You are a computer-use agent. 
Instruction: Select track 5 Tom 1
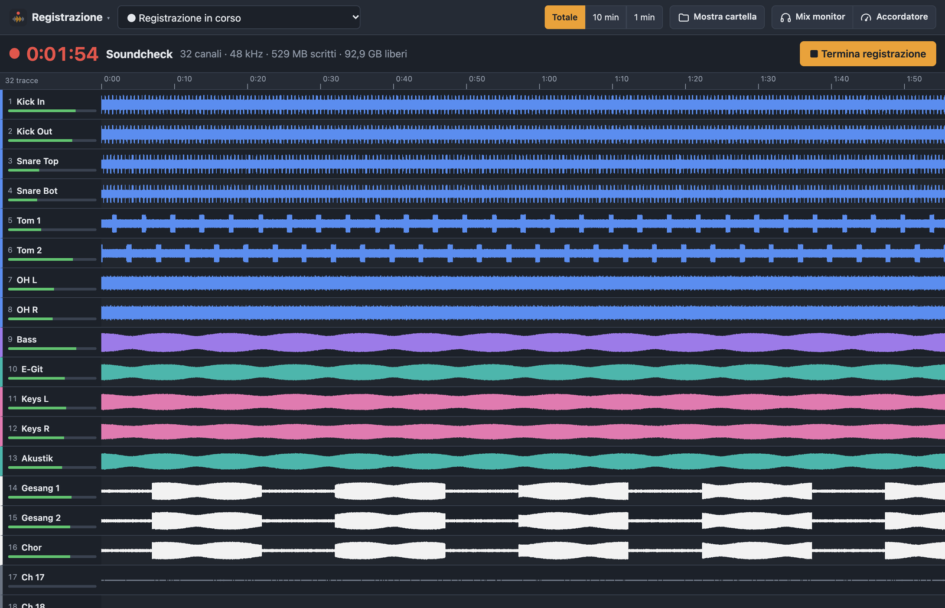pyautogui.click(x=51, y=223)
